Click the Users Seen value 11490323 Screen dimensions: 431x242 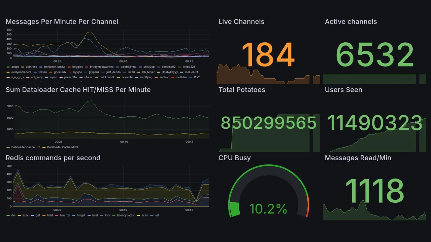[375, 123]
